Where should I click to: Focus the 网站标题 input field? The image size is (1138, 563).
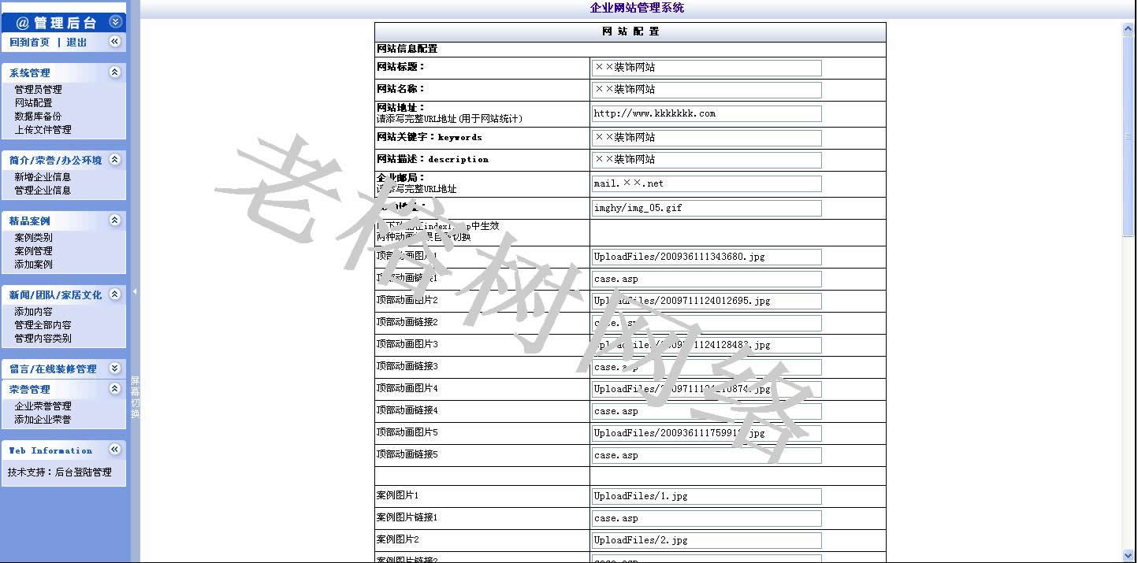click(706, 68)
